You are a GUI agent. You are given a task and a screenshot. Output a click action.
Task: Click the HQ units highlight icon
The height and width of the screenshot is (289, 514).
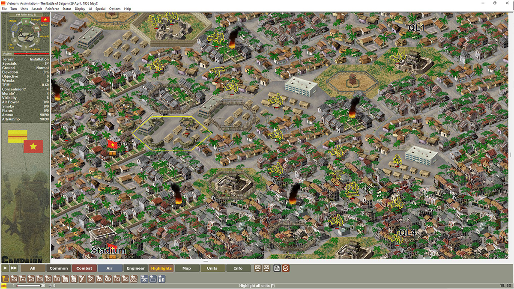pos(125,279)
